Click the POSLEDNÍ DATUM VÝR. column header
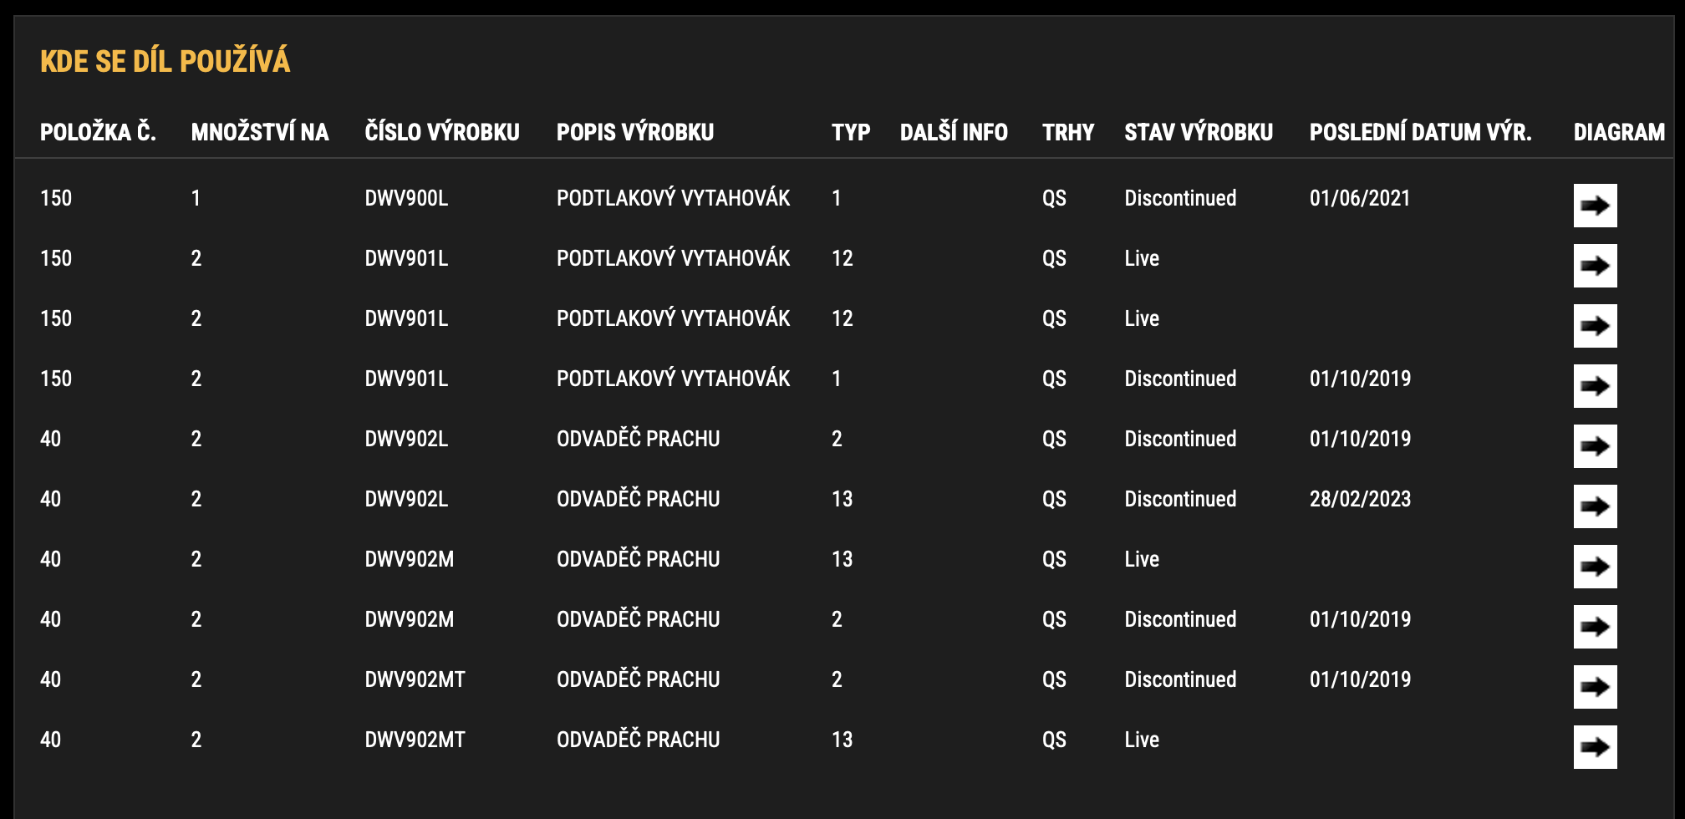This screenshot has height=819, width=1685. 1420,132
